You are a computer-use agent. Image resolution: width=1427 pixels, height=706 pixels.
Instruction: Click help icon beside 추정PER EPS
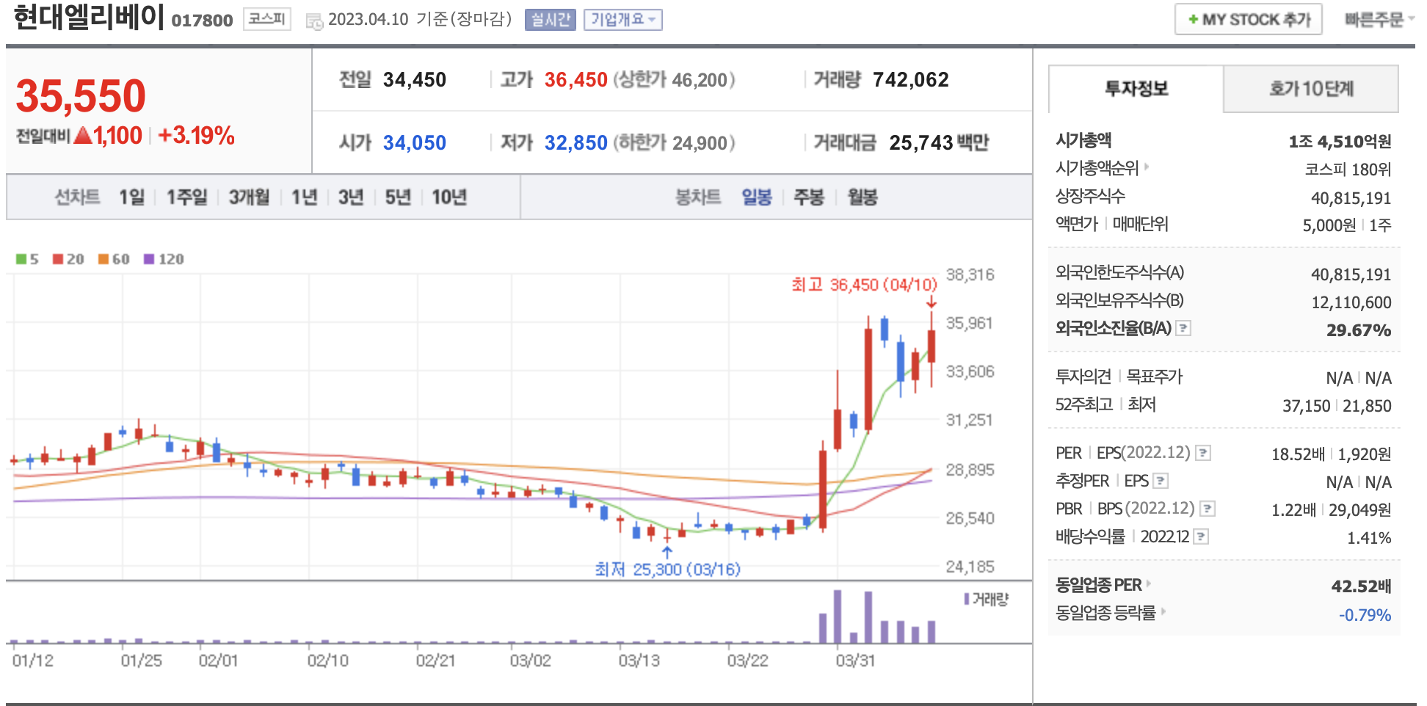pyautogui.click(x=1160, y=481)
